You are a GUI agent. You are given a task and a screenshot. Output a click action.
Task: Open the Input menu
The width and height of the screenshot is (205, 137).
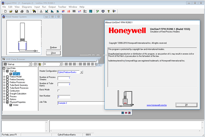pyautogui.click(x=37, y=7)
